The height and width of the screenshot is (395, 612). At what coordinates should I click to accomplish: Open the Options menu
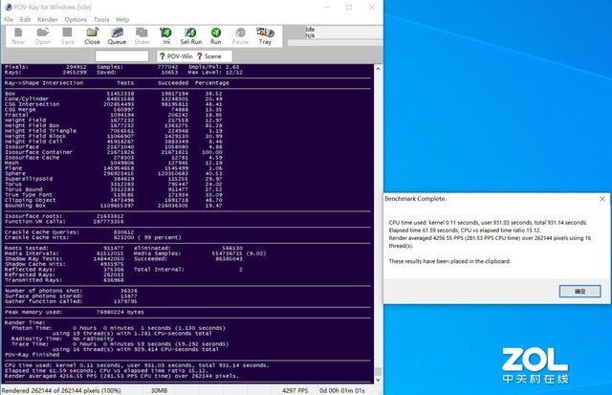point(76,19)
